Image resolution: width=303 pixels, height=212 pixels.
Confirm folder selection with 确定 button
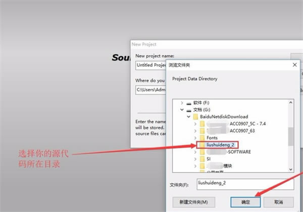tap(245, 202)
